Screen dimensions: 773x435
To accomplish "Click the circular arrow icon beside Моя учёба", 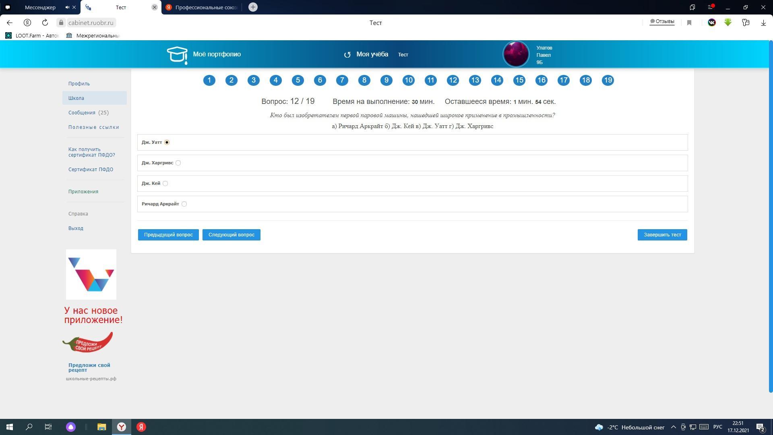I will (347, 55).
